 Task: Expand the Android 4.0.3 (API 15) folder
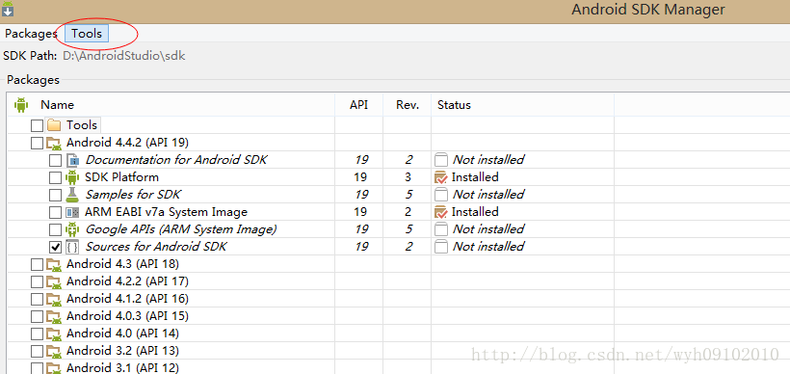(53, 316)
